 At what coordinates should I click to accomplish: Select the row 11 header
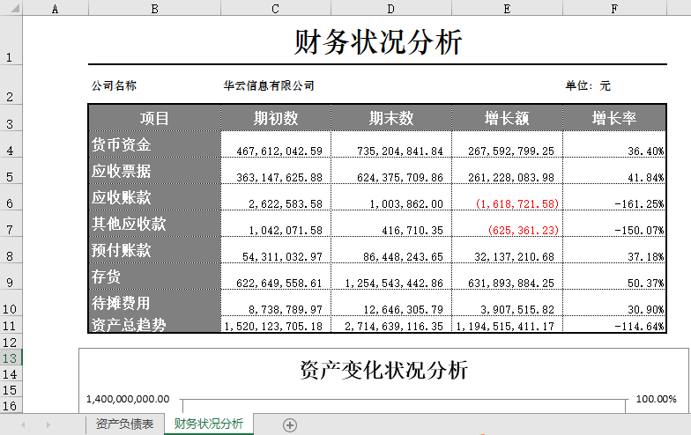(x=10, y=326)
